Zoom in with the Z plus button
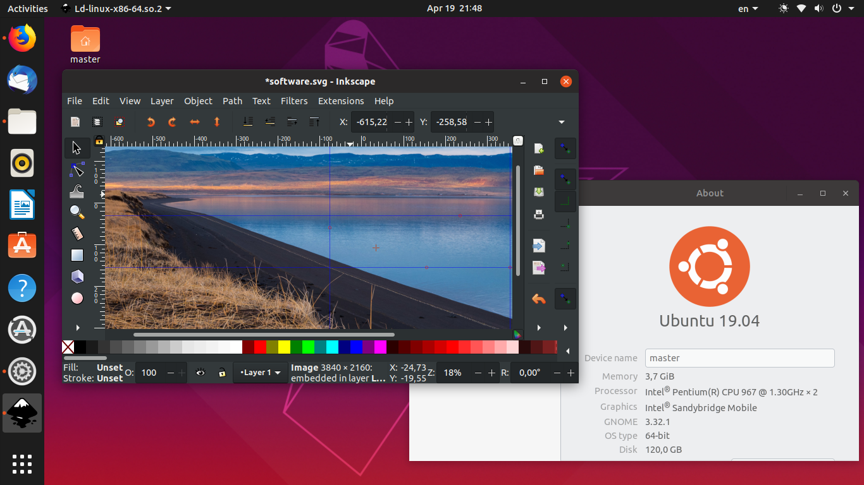 tap(492, 373)
